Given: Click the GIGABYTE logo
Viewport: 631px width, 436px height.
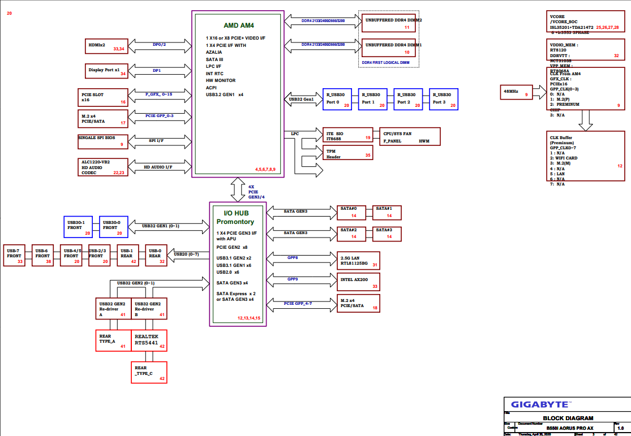Looking at the screenshot, I should (x=541, y=405).
